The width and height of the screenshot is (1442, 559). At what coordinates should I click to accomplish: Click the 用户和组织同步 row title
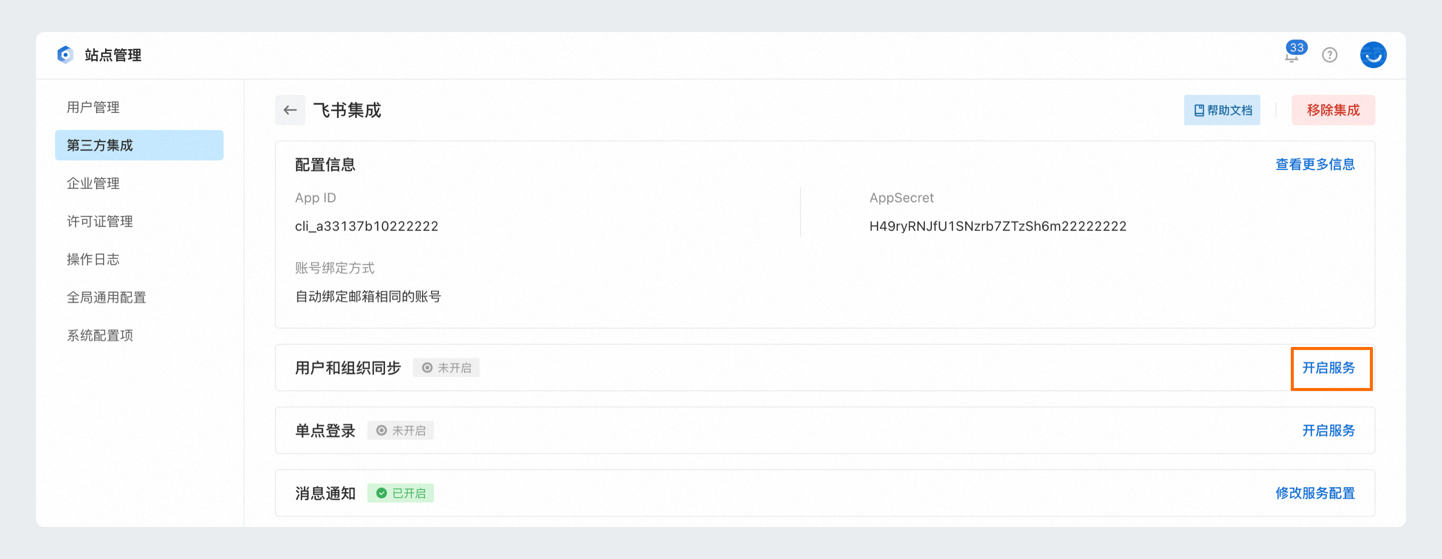coord(348,368)
